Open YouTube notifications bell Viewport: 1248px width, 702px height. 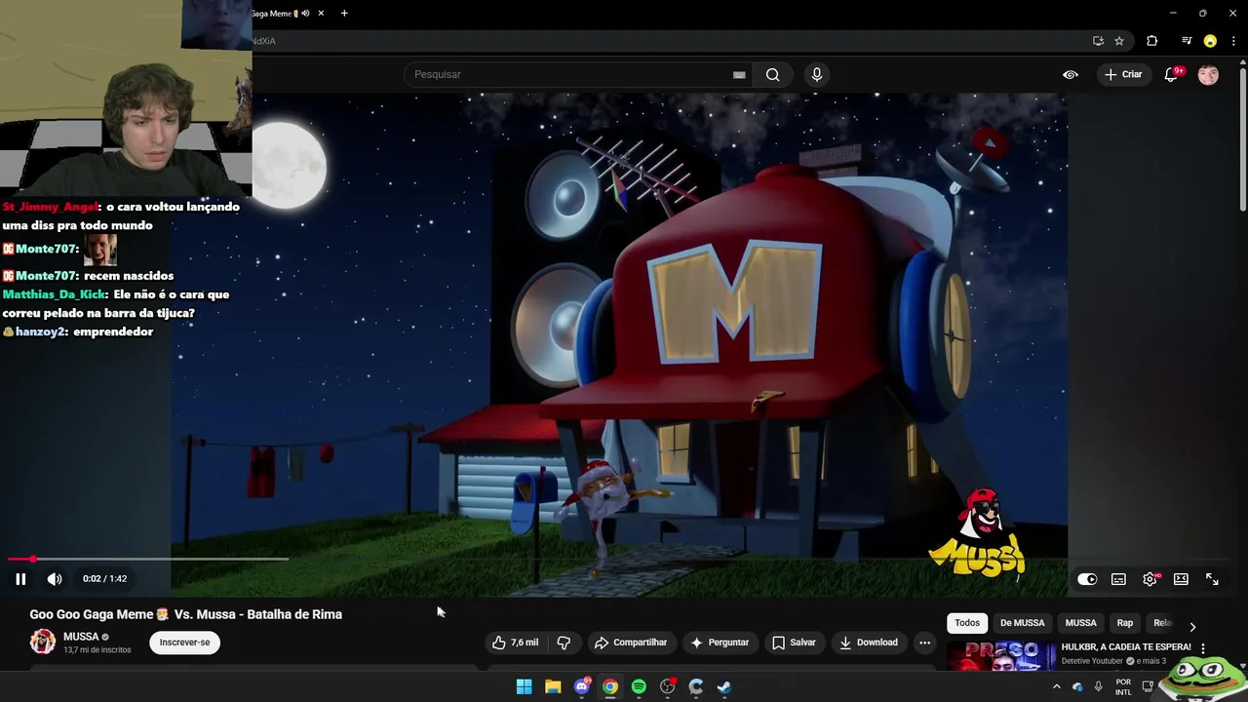pos(1172,74)
